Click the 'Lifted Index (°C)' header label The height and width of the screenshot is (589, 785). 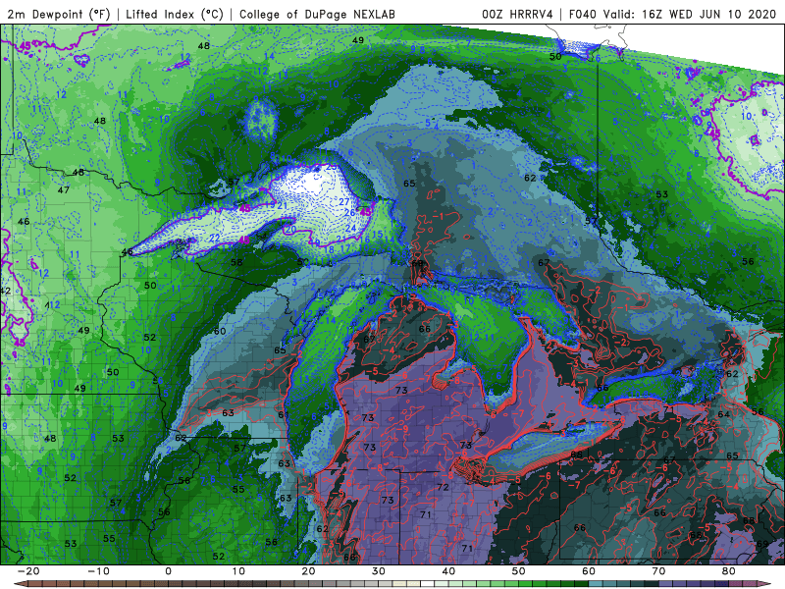click(x=175, y=14)
